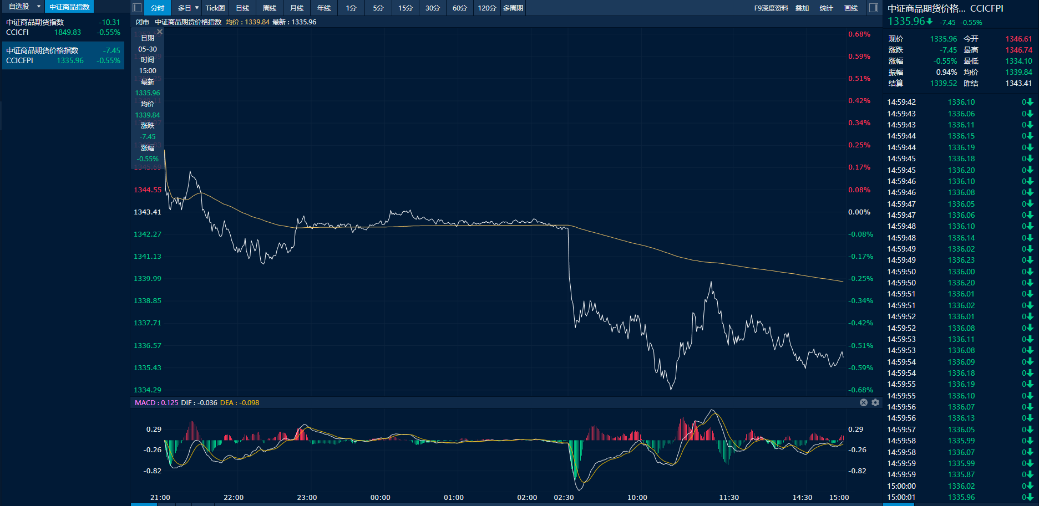Open the 统计 statistics function
The height and width of the screenshot is (506, 1039).
826,8
